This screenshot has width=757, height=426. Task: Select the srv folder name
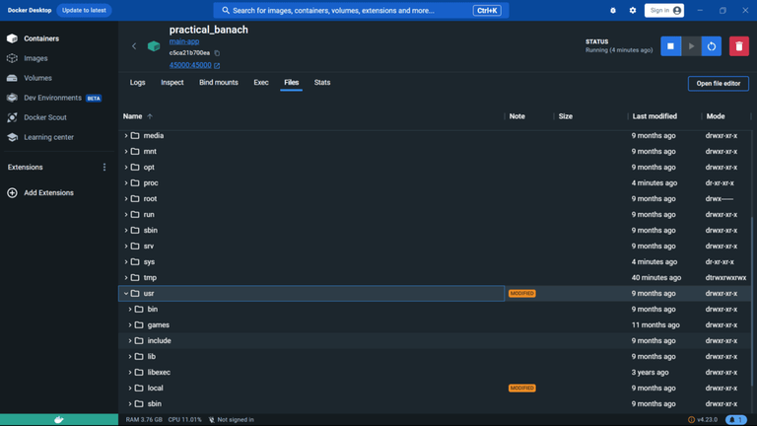(x=149, y=247)
